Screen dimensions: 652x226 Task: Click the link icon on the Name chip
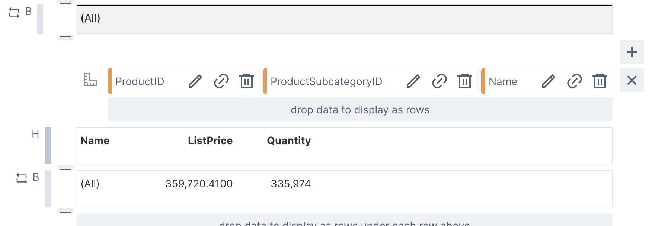pos(574,81)
